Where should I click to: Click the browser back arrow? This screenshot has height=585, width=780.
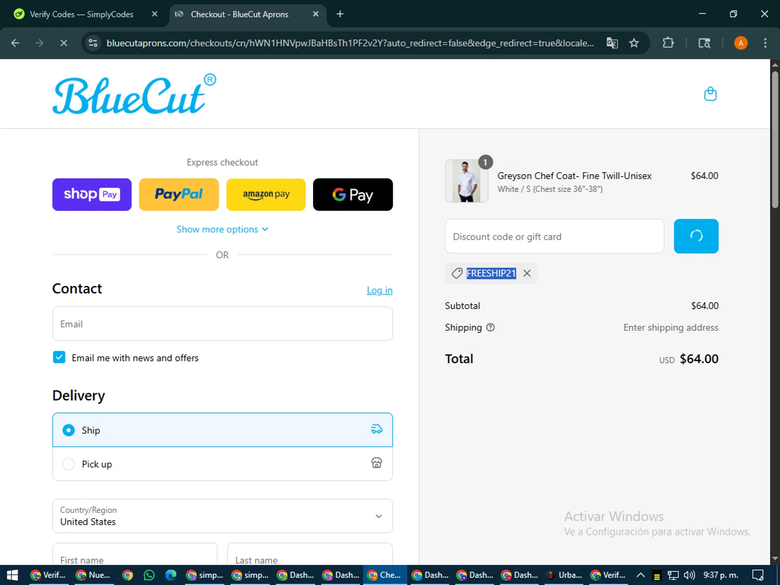(15, 43)
